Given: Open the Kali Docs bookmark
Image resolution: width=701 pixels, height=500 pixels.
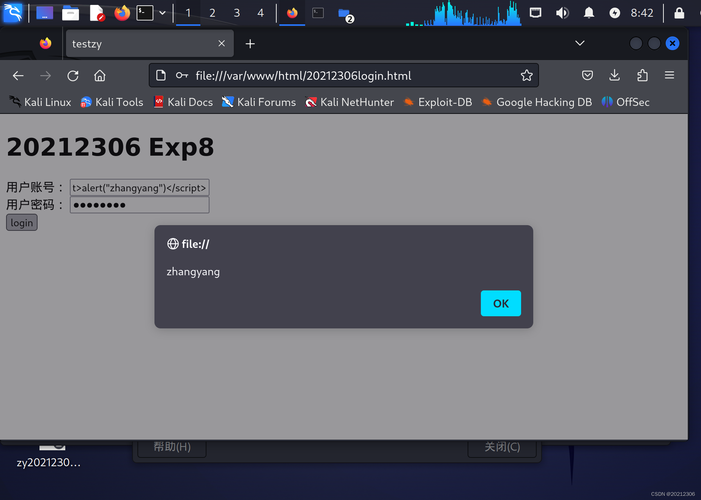Looking at the screenshot, I should pos(183,102).
